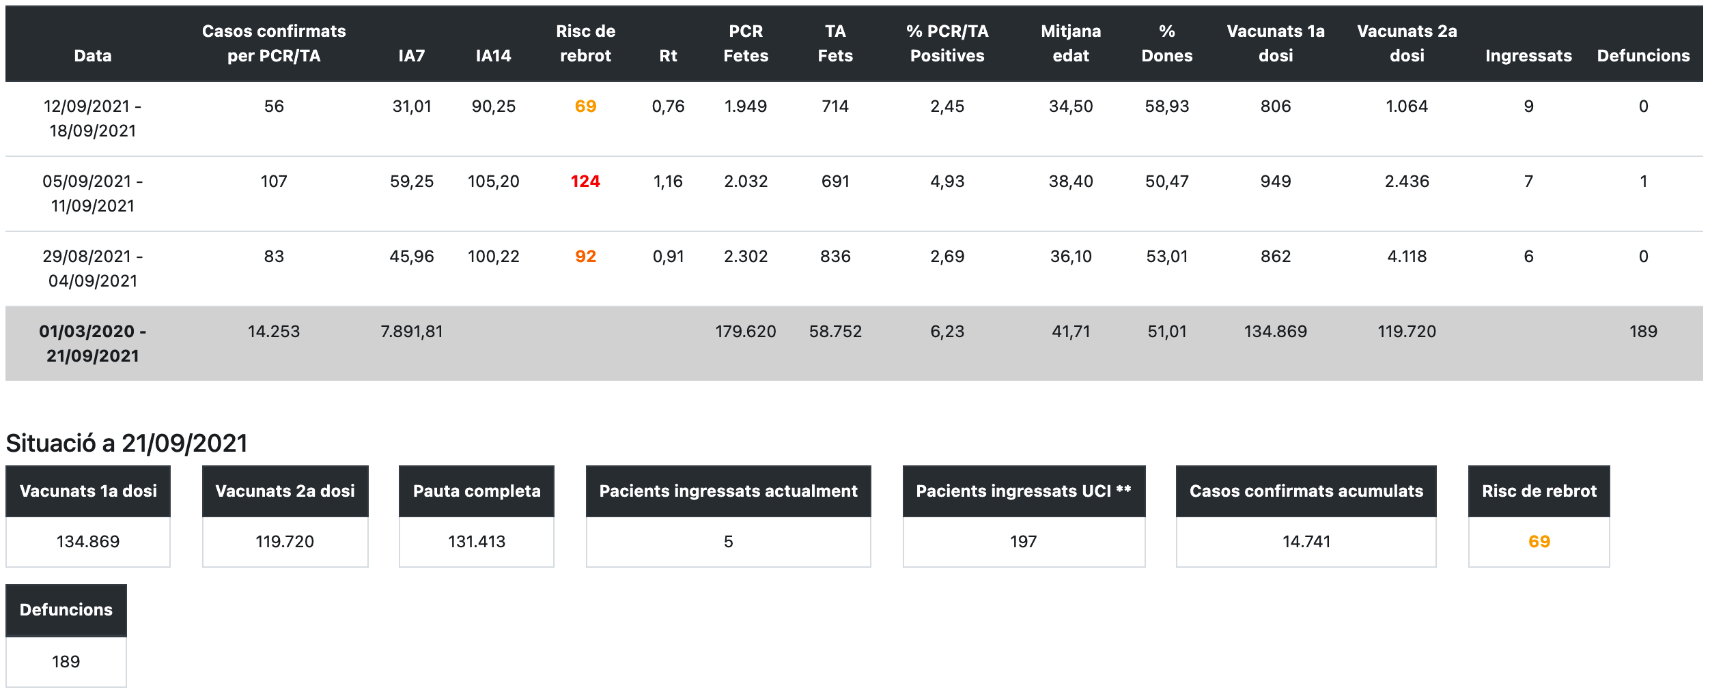Click the 'Casos confirmats acumulats' value 14.741
The image size is (1710, 696).
tap(1306, 542)
